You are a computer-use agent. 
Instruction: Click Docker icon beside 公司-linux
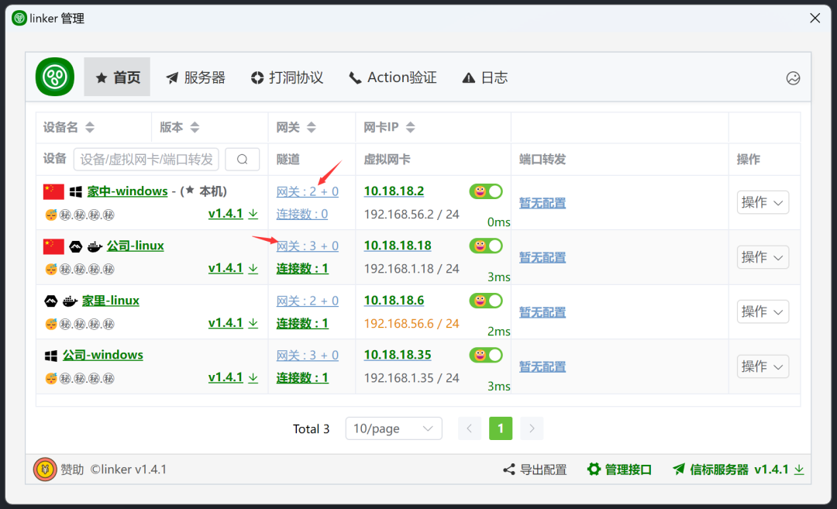pyautogui.click(x=95, y=246)
